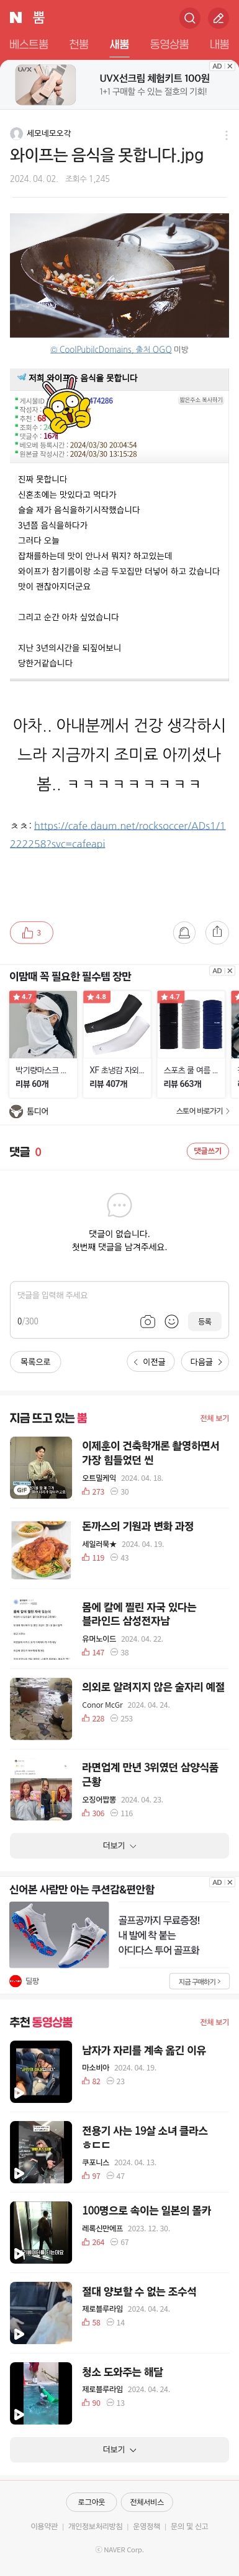Screen dimensions: 239x2576
Task: Click the 댓글쓰기 button
Action: (207, 1151)
